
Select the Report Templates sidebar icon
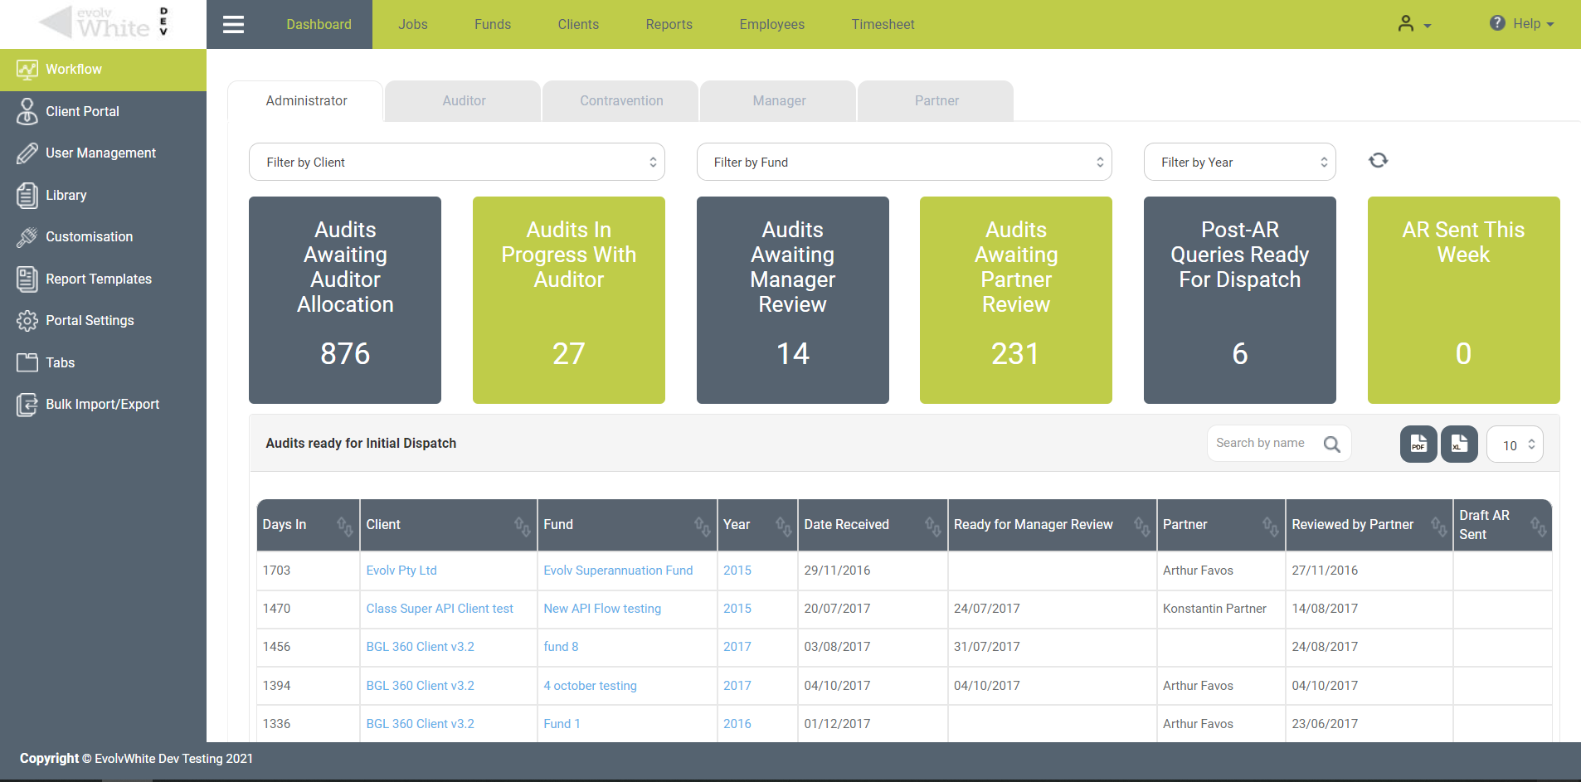pos(27,279)
